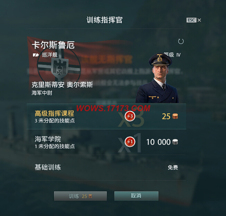Select 海军学院 training option
This screenshot has height=216, width=226.
tap(106, 142)
